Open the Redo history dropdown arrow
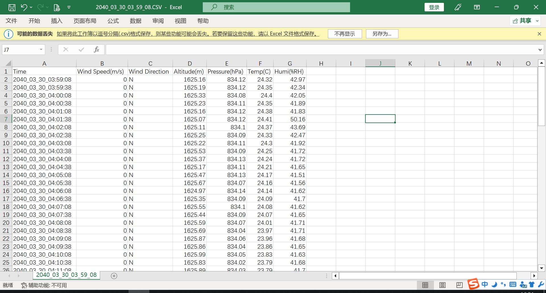The image size is (546, 293). (47, 7)
